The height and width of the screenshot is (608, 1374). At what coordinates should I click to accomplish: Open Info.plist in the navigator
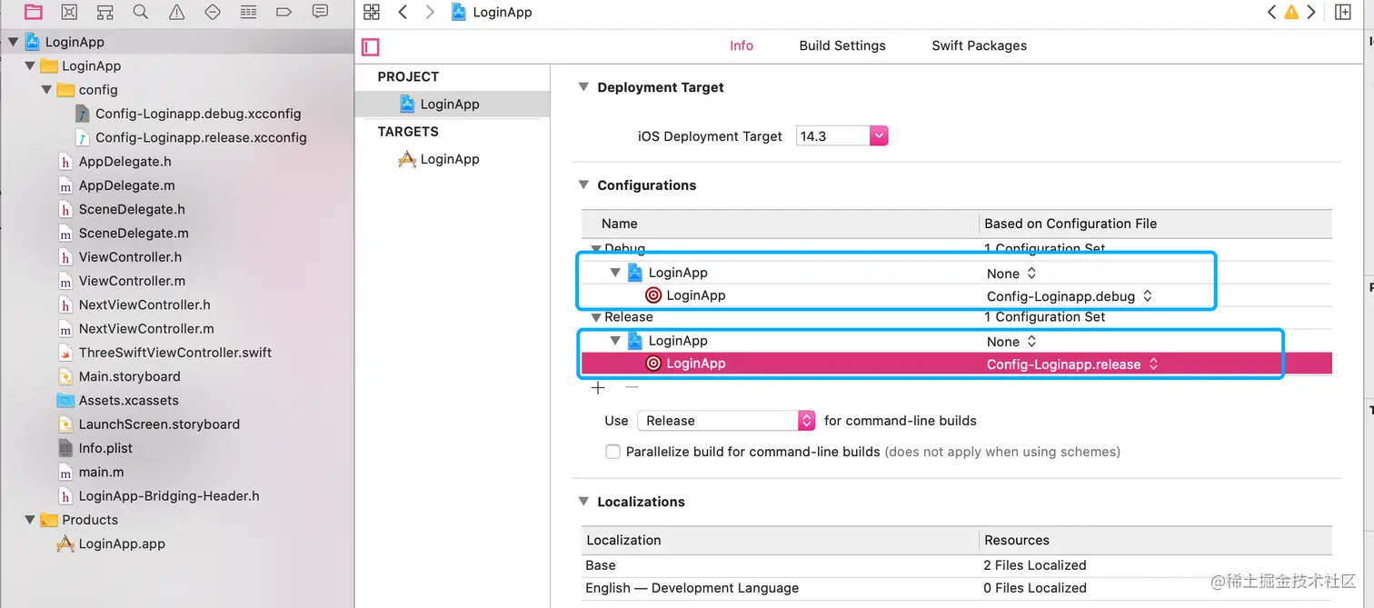click(x=105, y=448)
